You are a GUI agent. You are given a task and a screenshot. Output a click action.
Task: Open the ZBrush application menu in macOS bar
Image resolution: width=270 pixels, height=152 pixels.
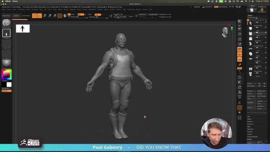(x=8, y=1)
